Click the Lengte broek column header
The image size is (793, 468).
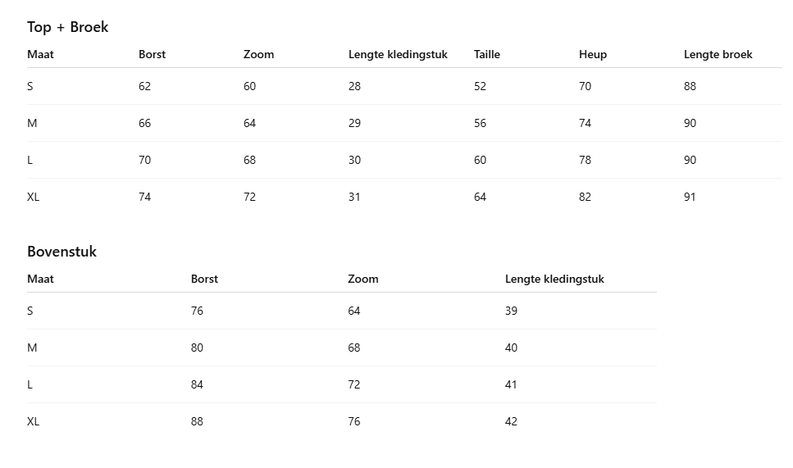coord(718,54)
